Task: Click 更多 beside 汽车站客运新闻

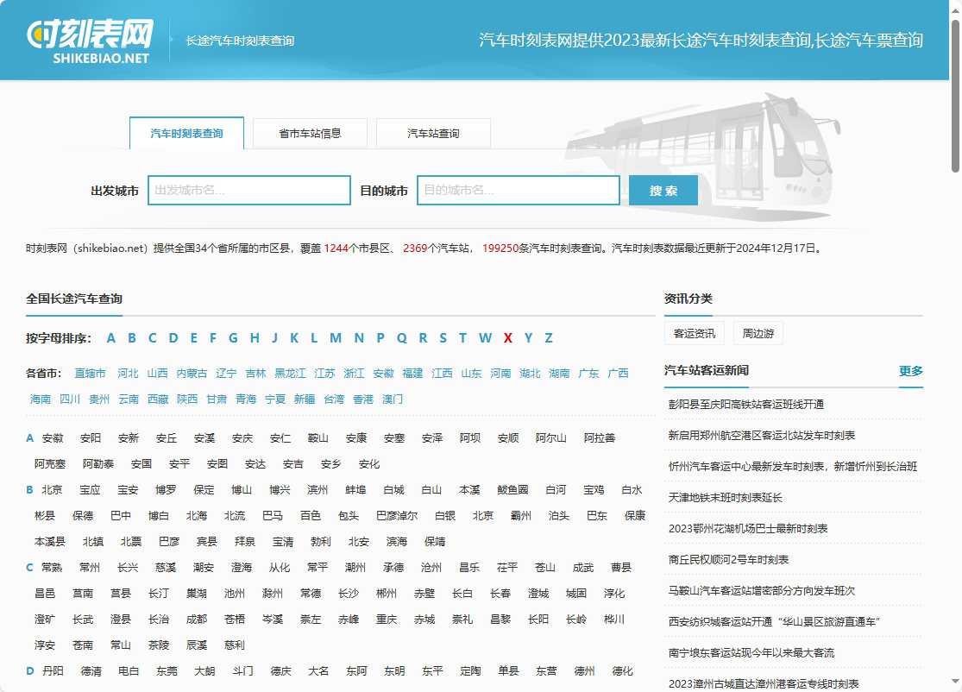Action: (x=910, y=371)
